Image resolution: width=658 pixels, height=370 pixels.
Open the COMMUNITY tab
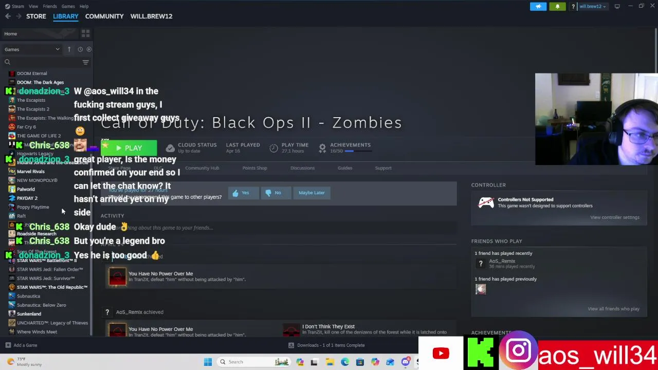[104, 16]
